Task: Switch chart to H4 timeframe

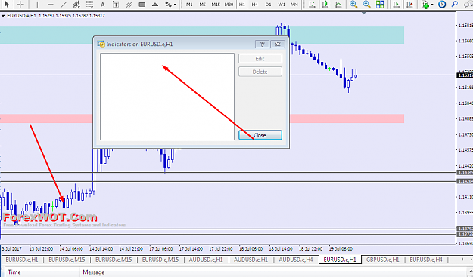Action: coord(255,5)
